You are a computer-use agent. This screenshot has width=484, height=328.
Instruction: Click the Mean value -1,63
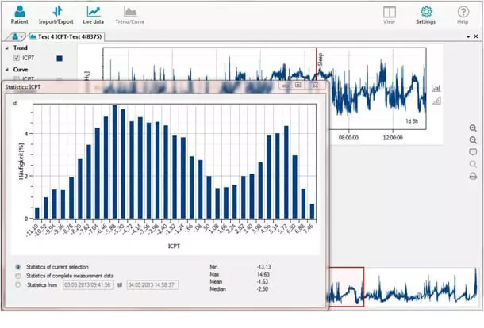click(263, 282)
